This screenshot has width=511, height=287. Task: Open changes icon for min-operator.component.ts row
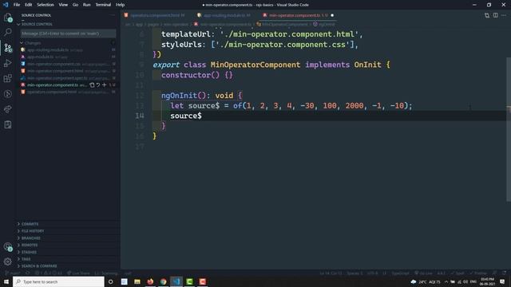click(92, 85)
